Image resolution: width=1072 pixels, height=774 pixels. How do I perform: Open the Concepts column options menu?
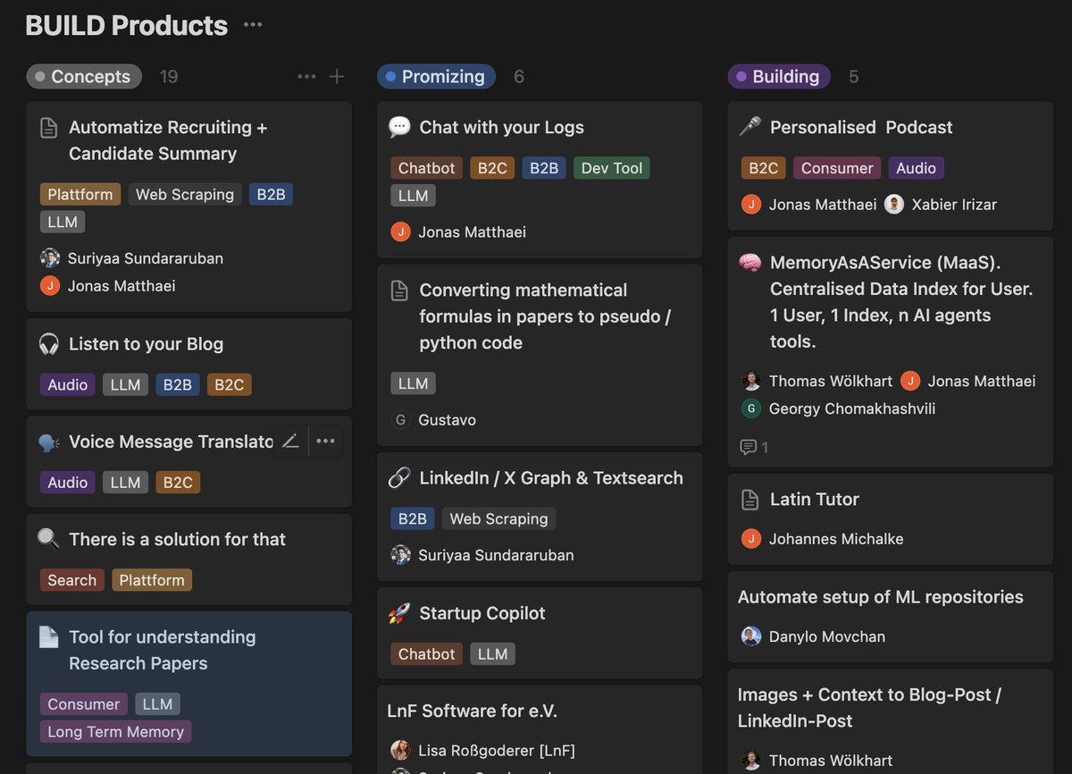click(x=306, y=76)
